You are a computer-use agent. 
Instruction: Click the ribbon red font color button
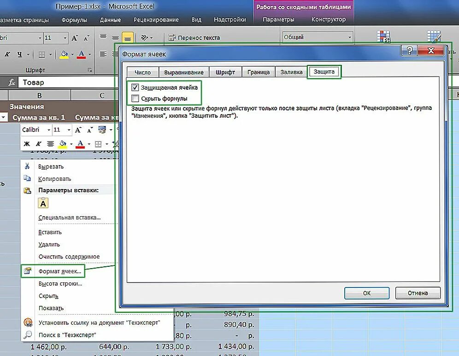[82, 54]
